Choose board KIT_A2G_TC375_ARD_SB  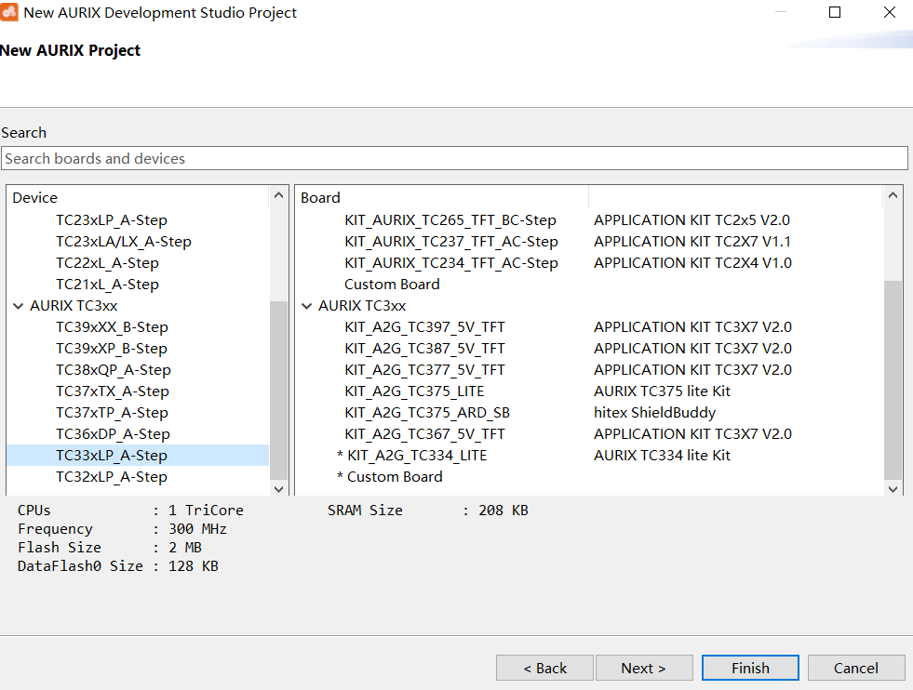click(427, 413)
